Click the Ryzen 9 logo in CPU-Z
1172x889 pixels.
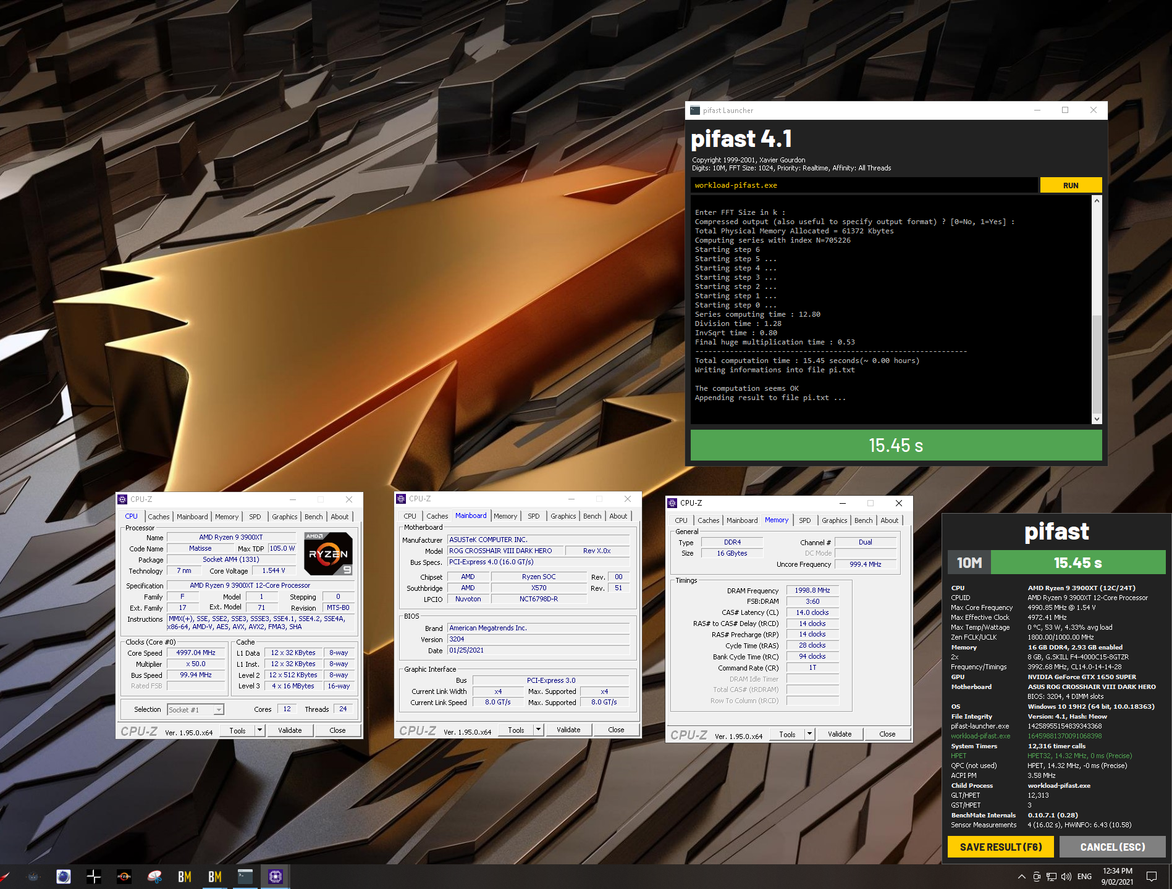[329, 554]
